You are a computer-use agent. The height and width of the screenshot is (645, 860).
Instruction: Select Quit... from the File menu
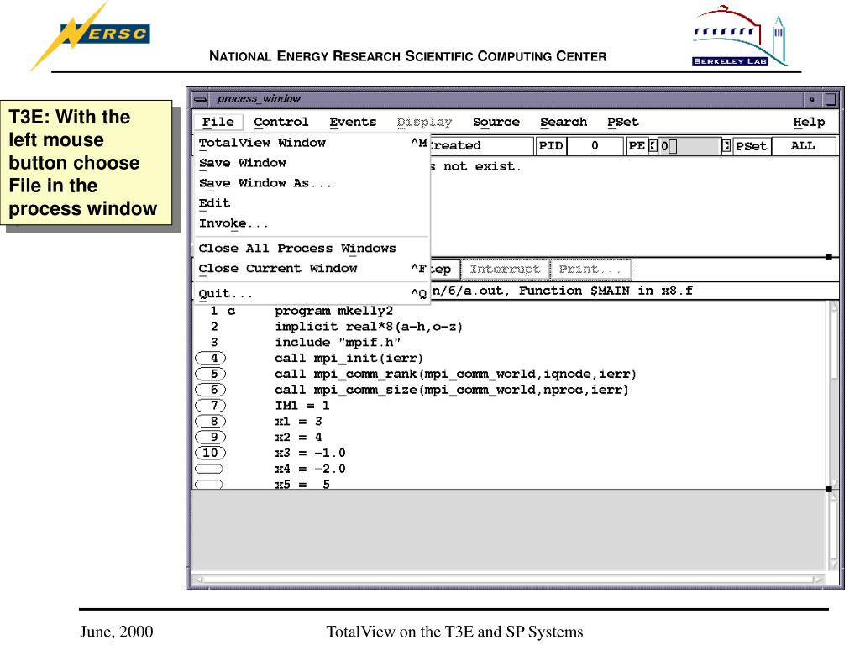click(x=312, y=293)
